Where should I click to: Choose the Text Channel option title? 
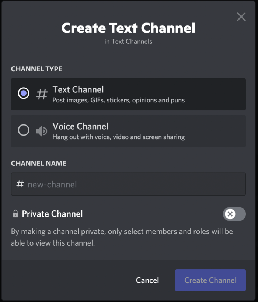(78, 89)
